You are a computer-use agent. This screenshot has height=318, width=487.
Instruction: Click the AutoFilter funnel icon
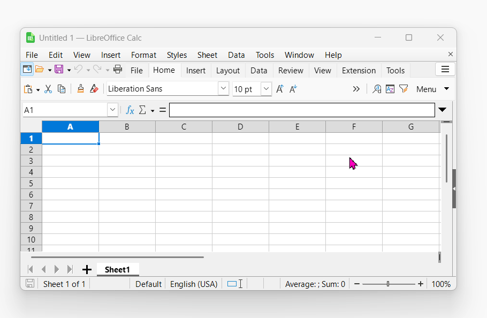(x=404, y=89)
